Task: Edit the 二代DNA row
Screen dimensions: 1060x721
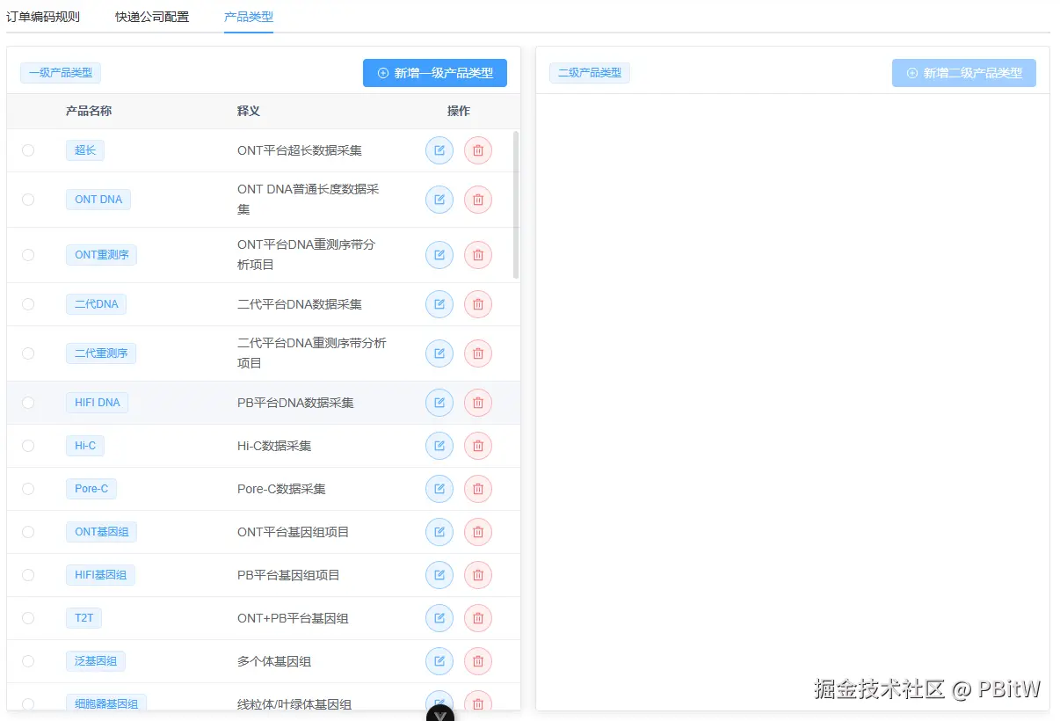Action: [439, 304]
